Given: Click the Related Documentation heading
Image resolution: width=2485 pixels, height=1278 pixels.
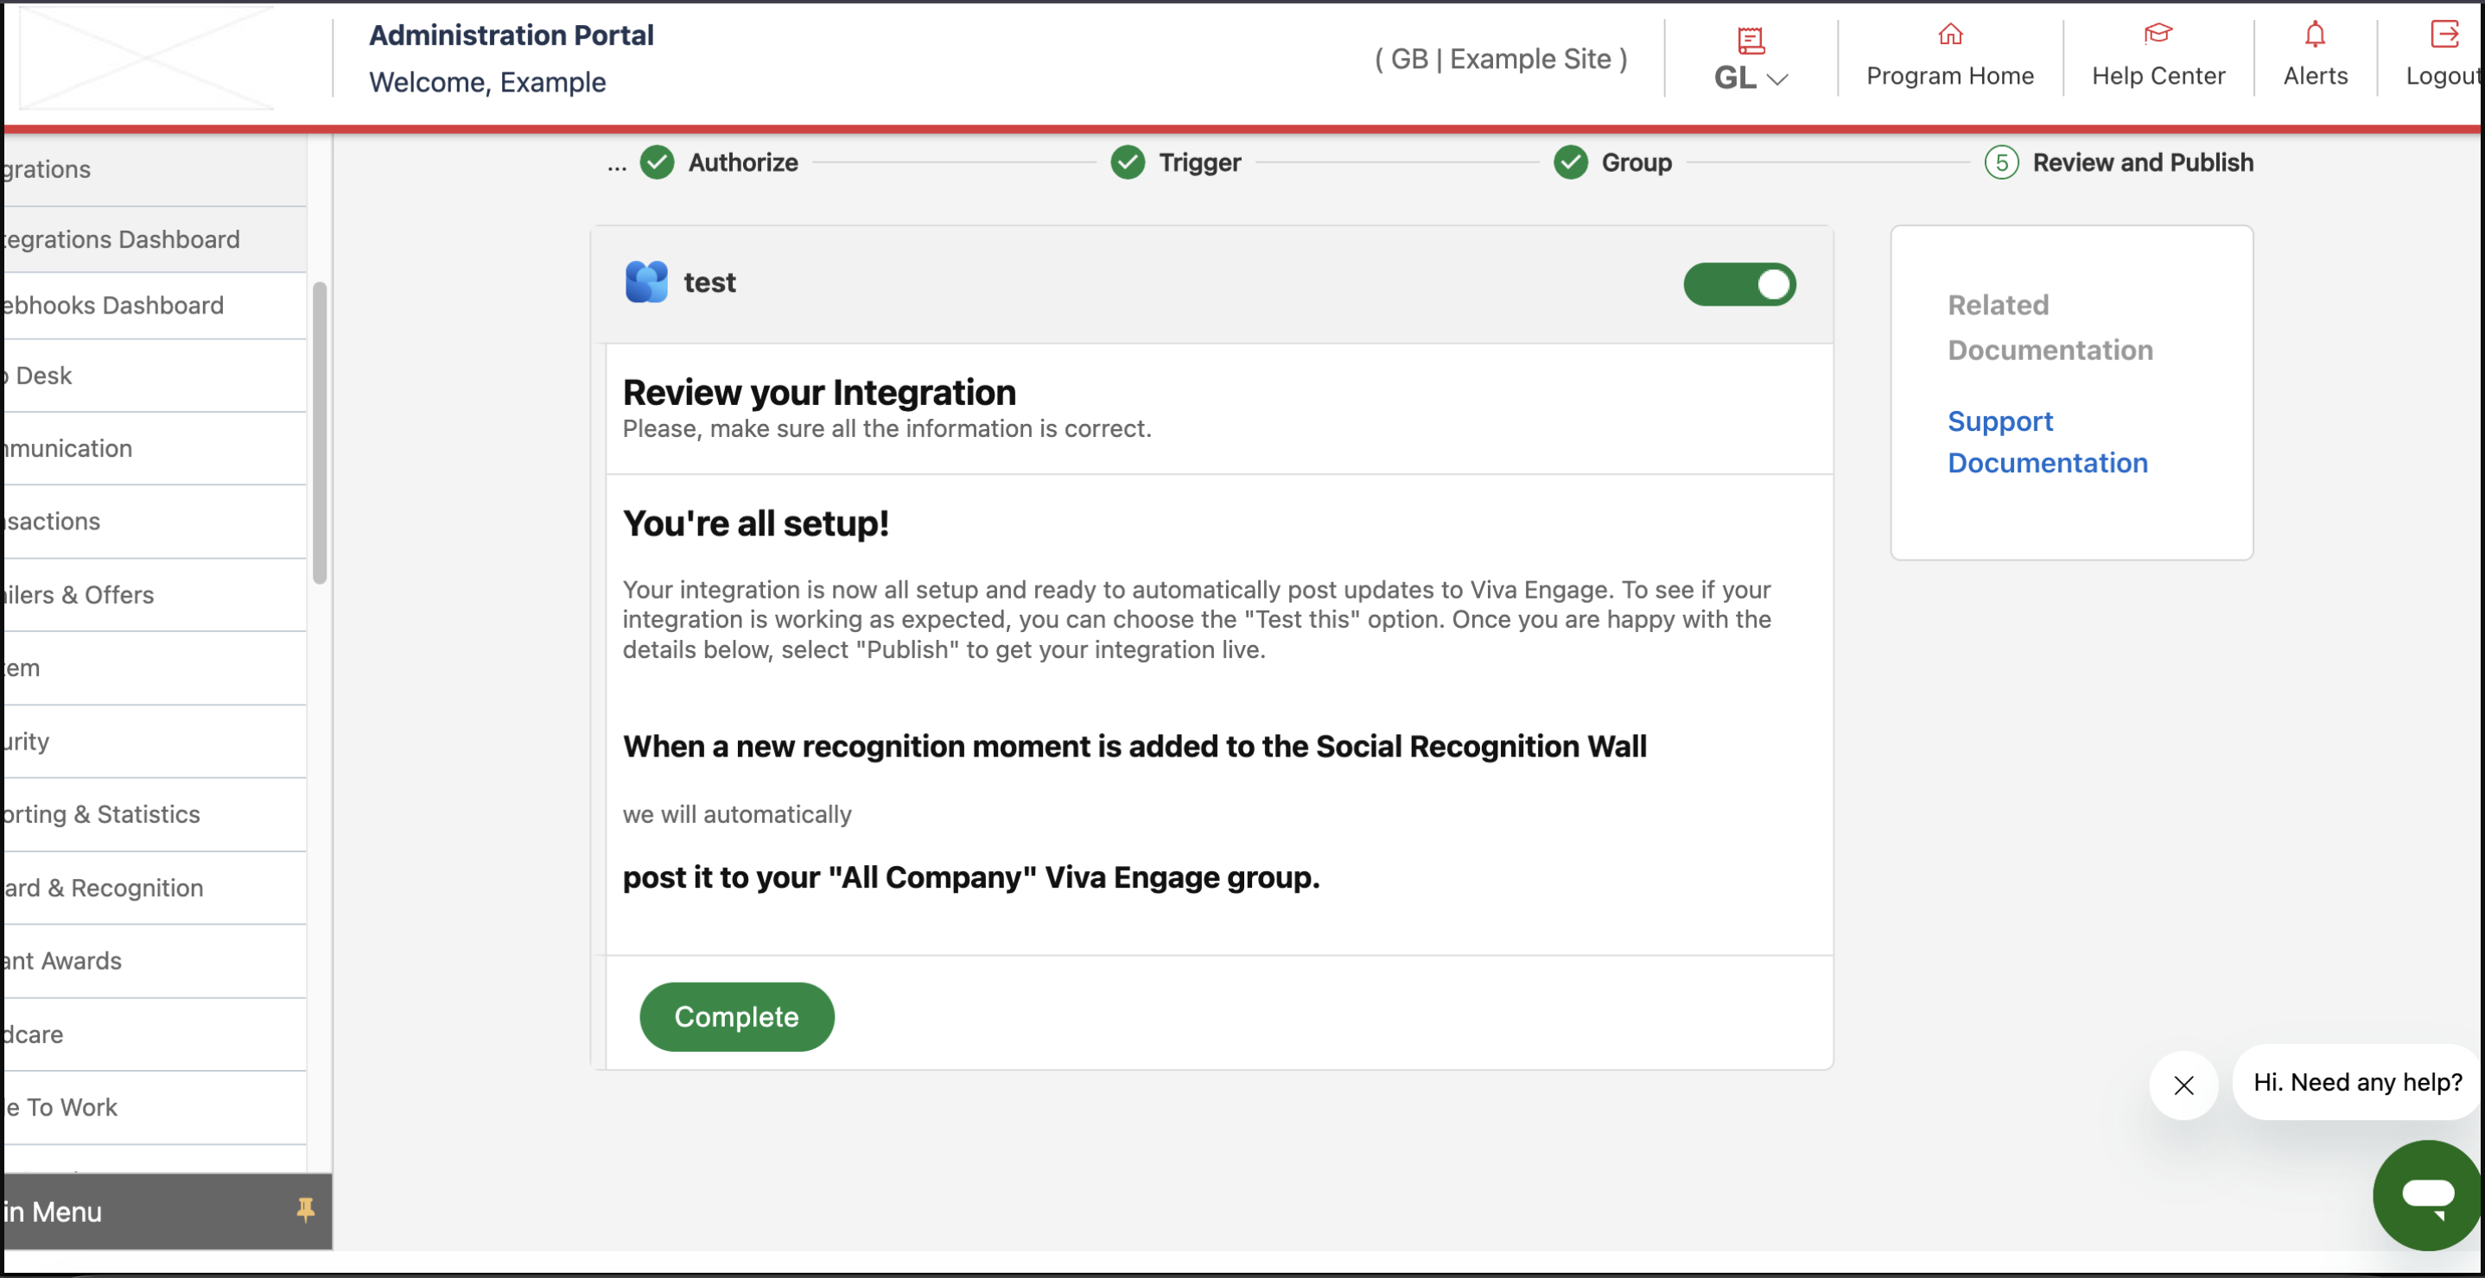Looking at the screenshot, I should 2050,326.
